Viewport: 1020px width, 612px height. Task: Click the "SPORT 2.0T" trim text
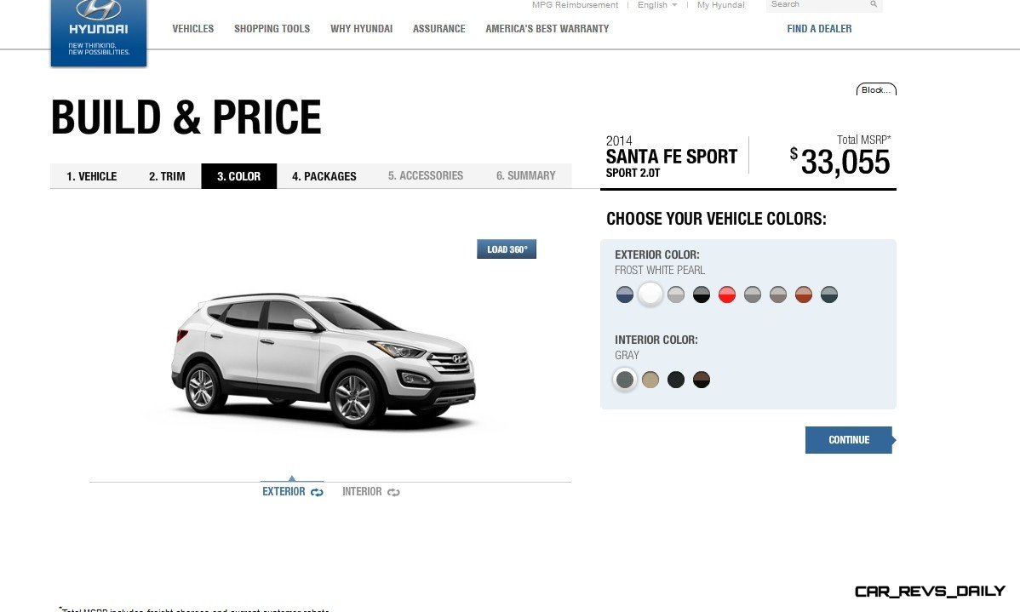[633, 173]
